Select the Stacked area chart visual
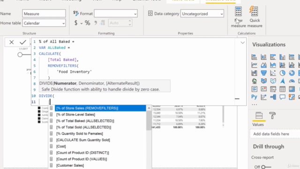This screenshot has height=169, width=300. pyautogui.click(x=273, y=65)
